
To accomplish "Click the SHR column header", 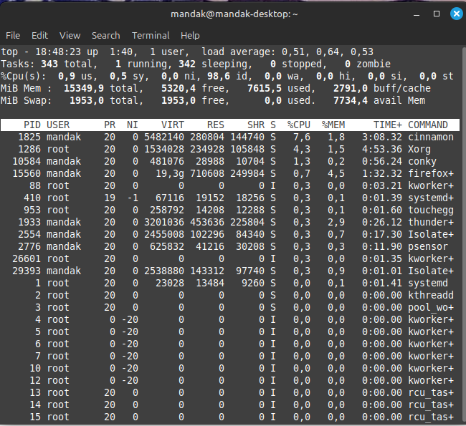I will (x=256, y=125).
